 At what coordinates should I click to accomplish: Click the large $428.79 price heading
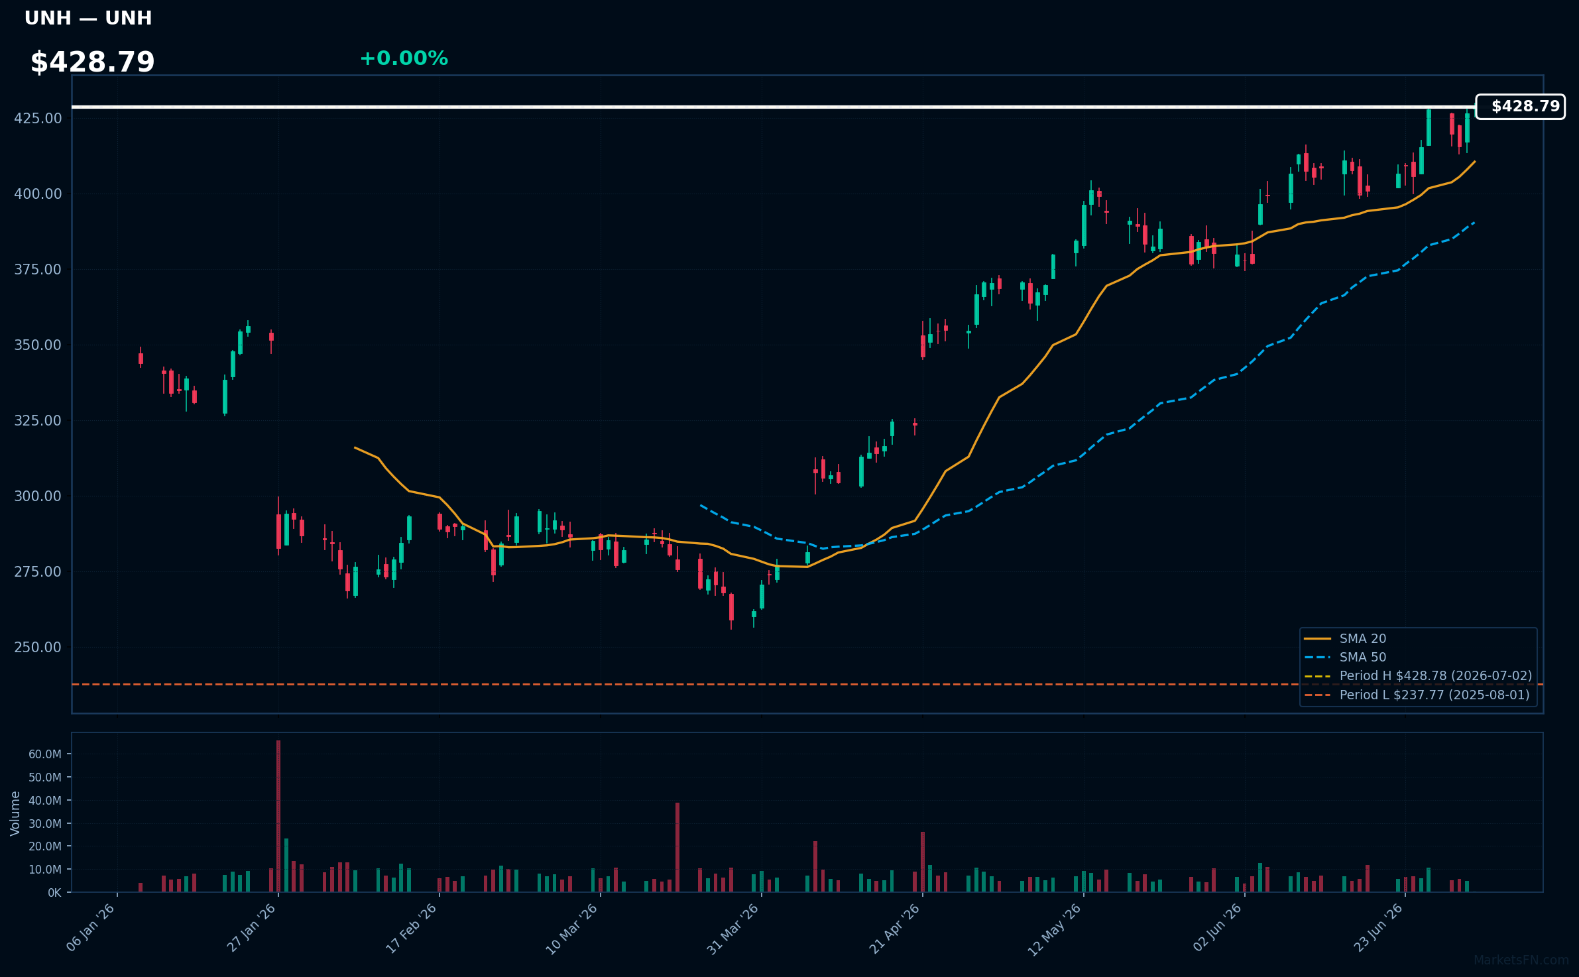pos(92,62)
